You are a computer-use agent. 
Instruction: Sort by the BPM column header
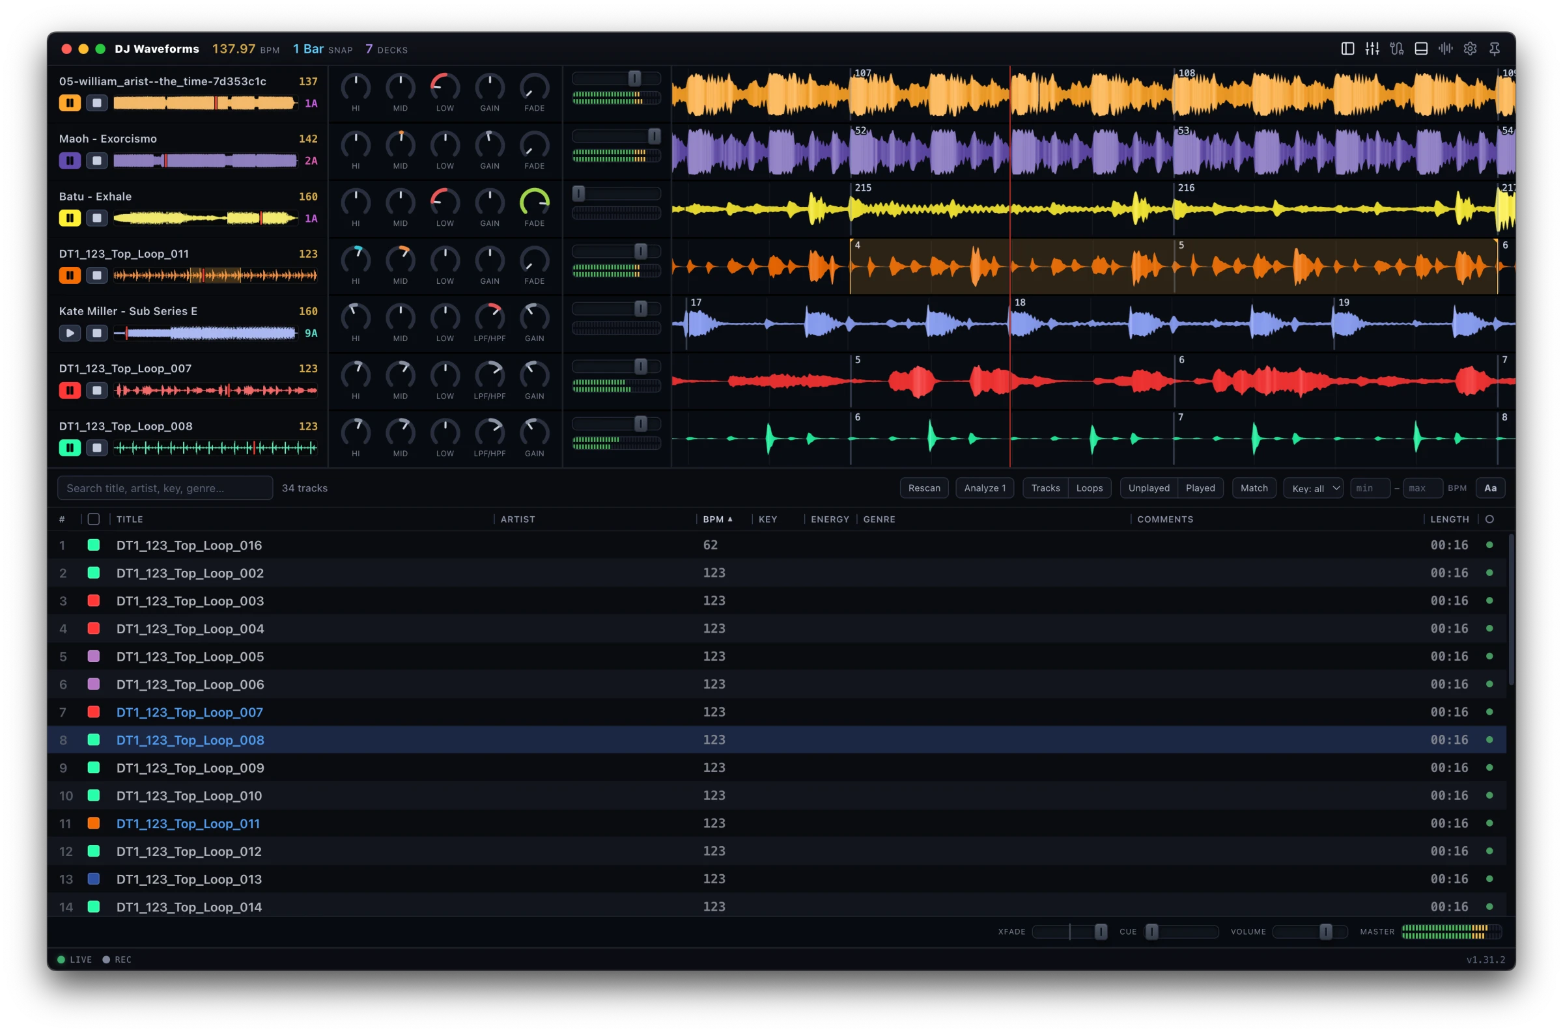point(717,519)
